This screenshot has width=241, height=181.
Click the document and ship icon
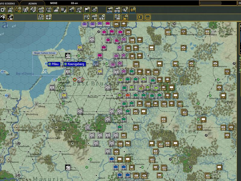(117, 17)
